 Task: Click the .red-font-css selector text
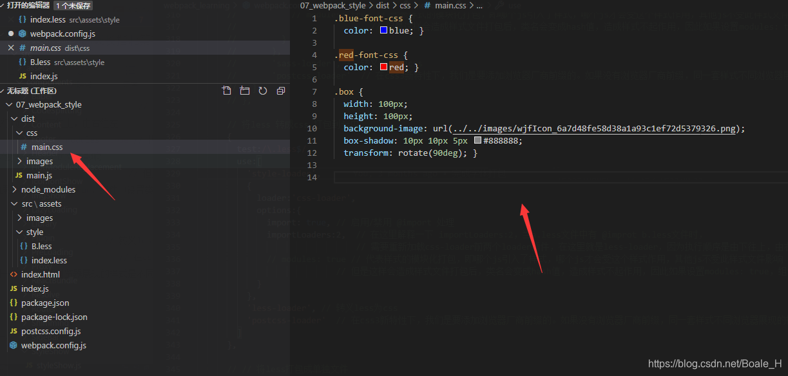(x=366, y=55)
